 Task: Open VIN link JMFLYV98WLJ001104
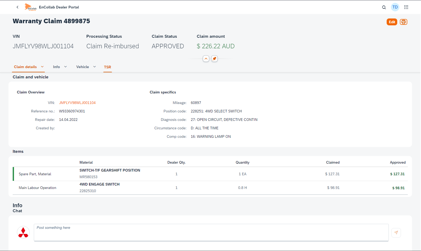[x=77, y=103]
